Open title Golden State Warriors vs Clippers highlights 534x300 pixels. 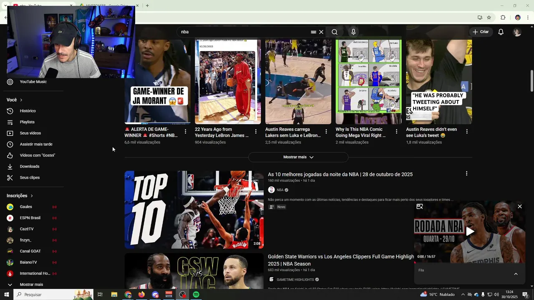coord(341,260)
